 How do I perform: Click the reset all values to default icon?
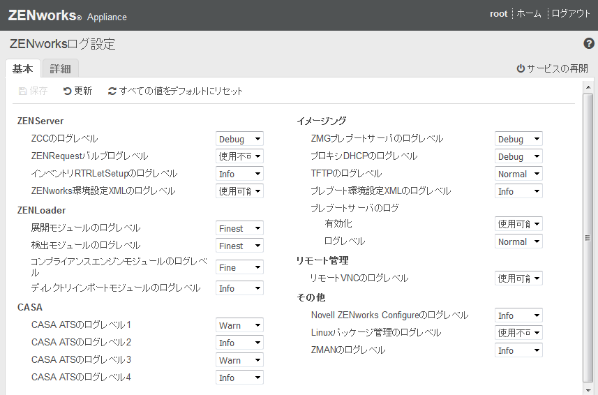[112, 91]
